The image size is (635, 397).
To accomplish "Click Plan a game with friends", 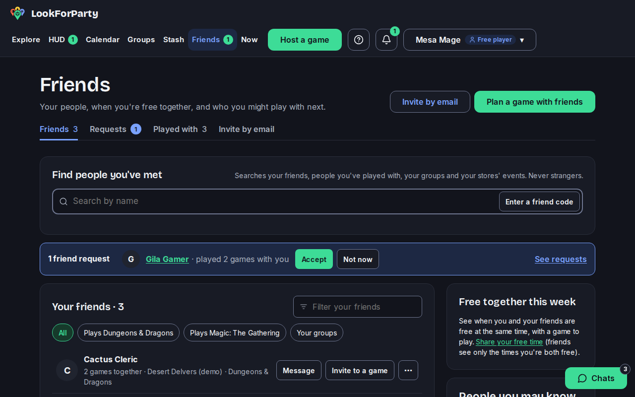I will (535, 102).
